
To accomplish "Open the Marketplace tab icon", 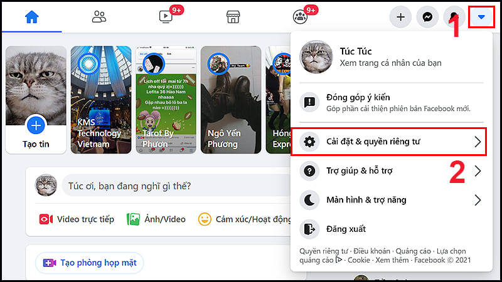I will pos(233,17).
